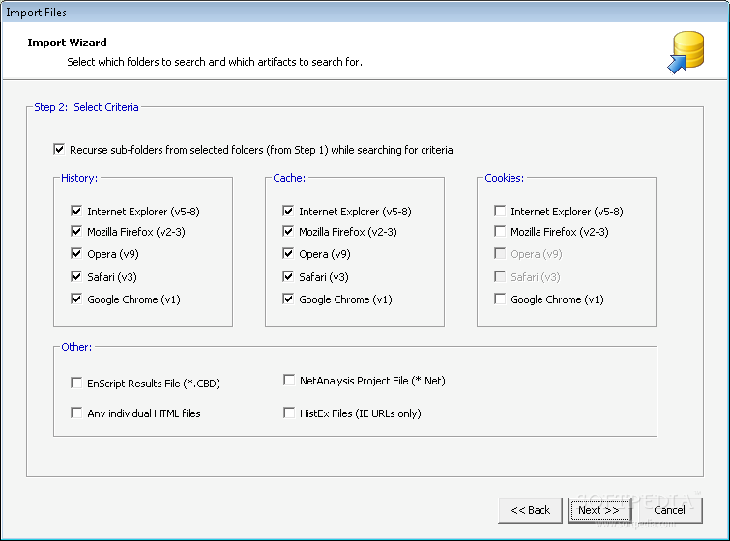
Task: Click the database import wizard icon
Action: pyautogui.click(x=686, y=52)
